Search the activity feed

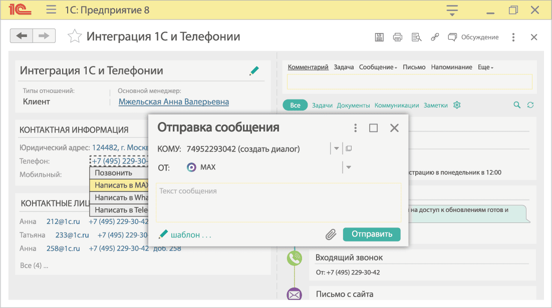tap(517, 105)
